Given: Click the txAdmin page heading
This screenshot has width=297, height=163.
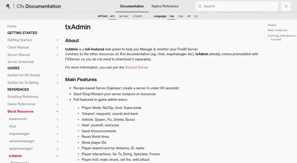Looking at the screenshot, I should (x=78, y=27).
